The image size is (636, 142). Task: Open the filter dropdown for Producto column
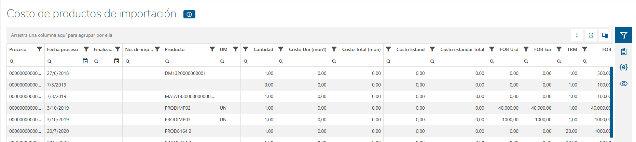212,49
